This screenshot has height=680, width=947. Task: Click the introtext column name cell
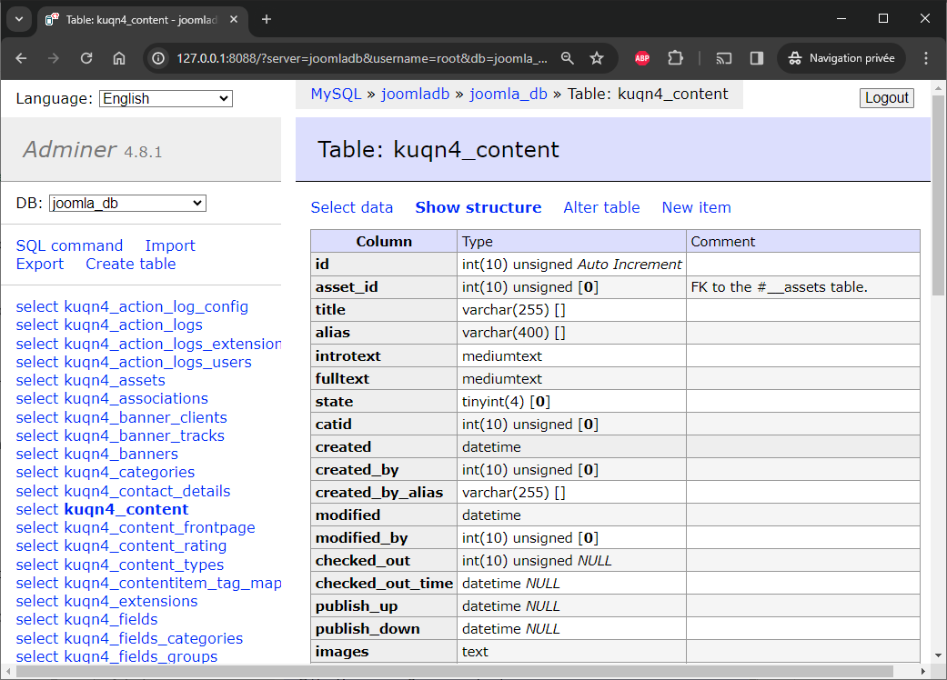[384, 356]
